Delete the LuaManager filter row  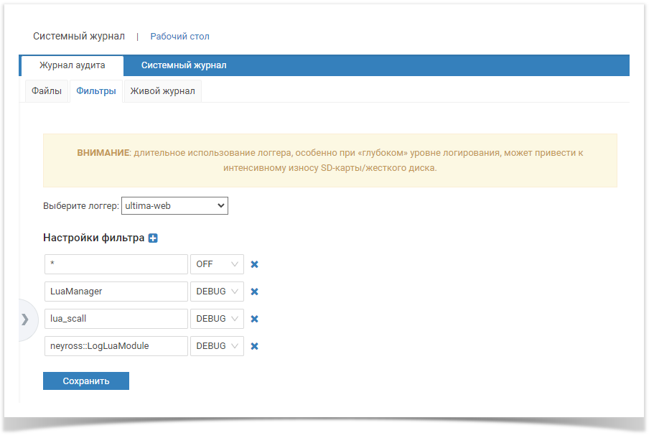click(x=254, y=292)
